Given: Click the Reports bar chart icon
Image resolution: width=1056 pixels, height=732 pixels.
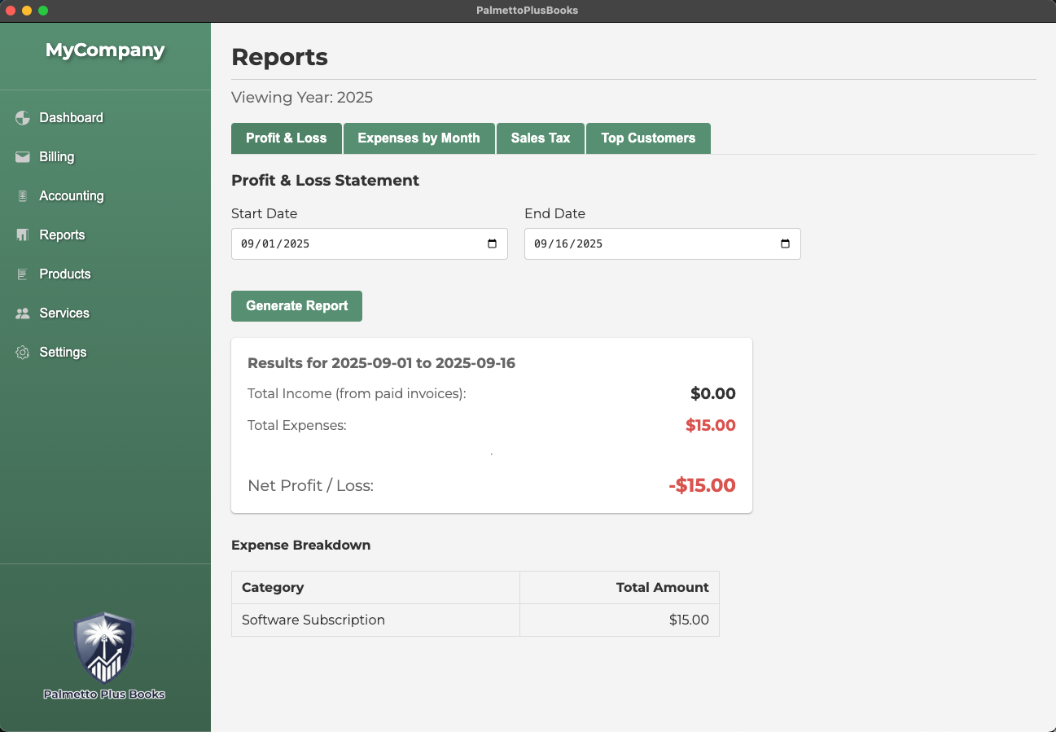Looking at the screenshot, I should (x=23, y=235).
